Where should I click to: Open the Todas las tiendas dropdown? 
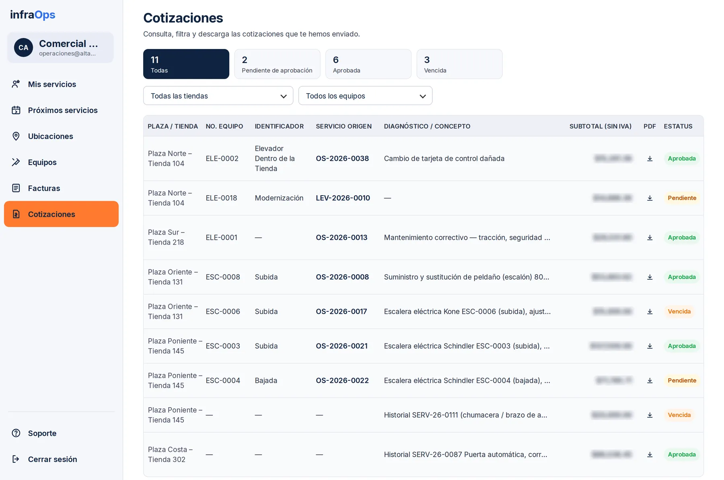[218, 96]
